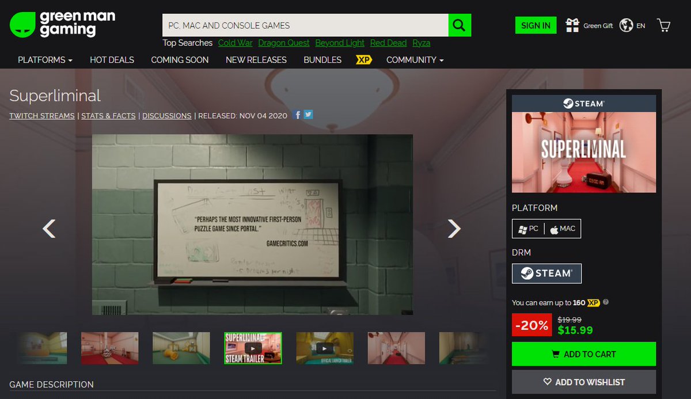Click the Beyond Light top search link
Image resolution: width=691 pixels, height=399 pixels.
[340, 43]
